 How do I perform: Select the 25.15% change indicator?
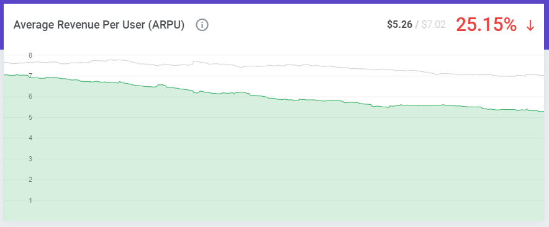486,25
